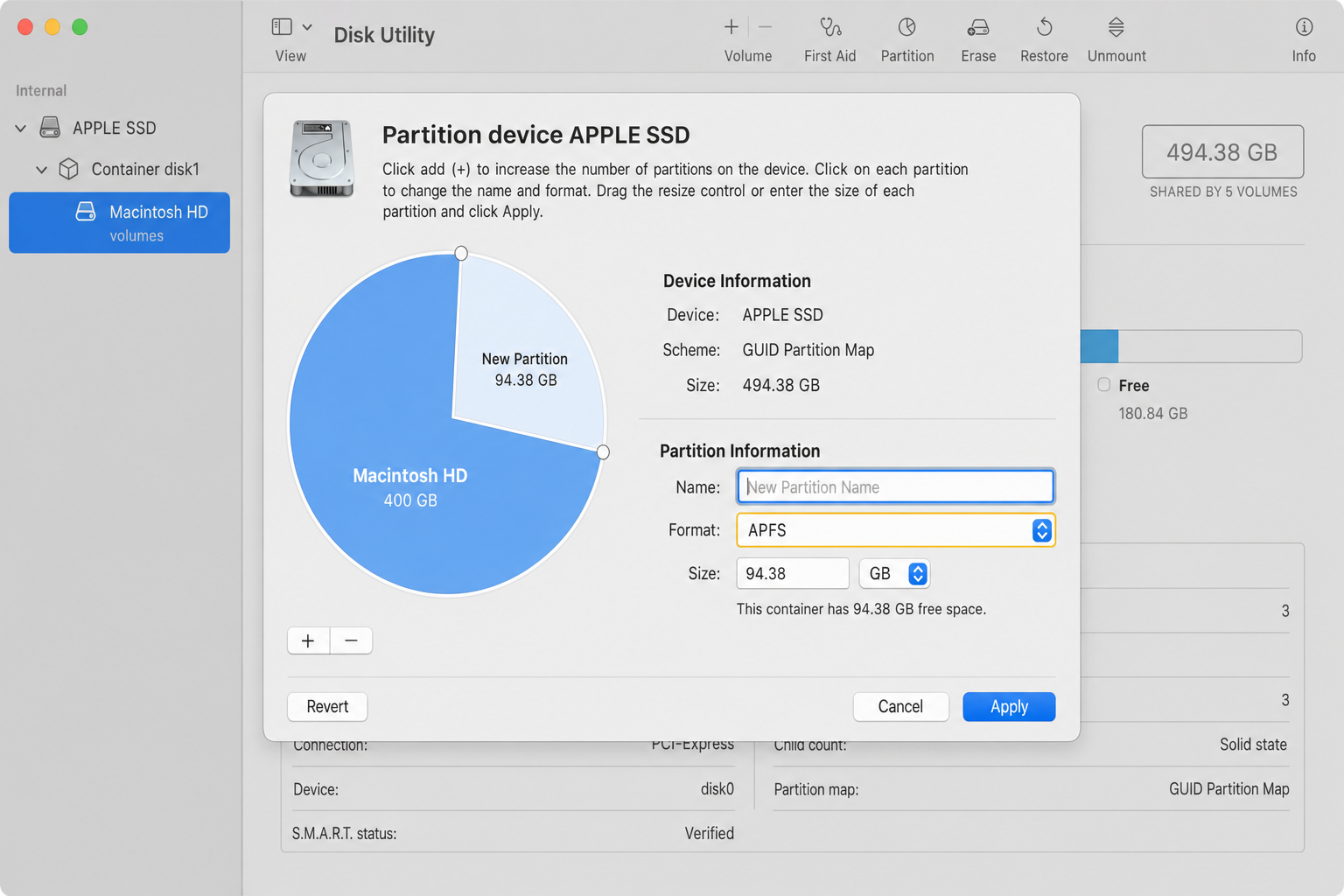Choose the Restore toolbar icon
This screenshot has width=1344, height=896.
tap(1045, 27)
